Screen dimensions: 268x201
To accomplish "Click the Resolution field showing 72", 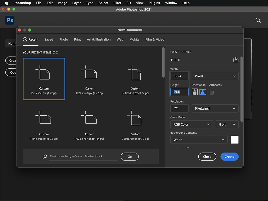I will [x=180, y=108].
